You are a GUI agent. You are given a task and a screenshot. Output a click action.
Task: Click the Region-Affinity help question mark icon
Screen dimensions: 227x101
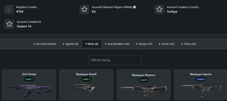pos(134,7)
